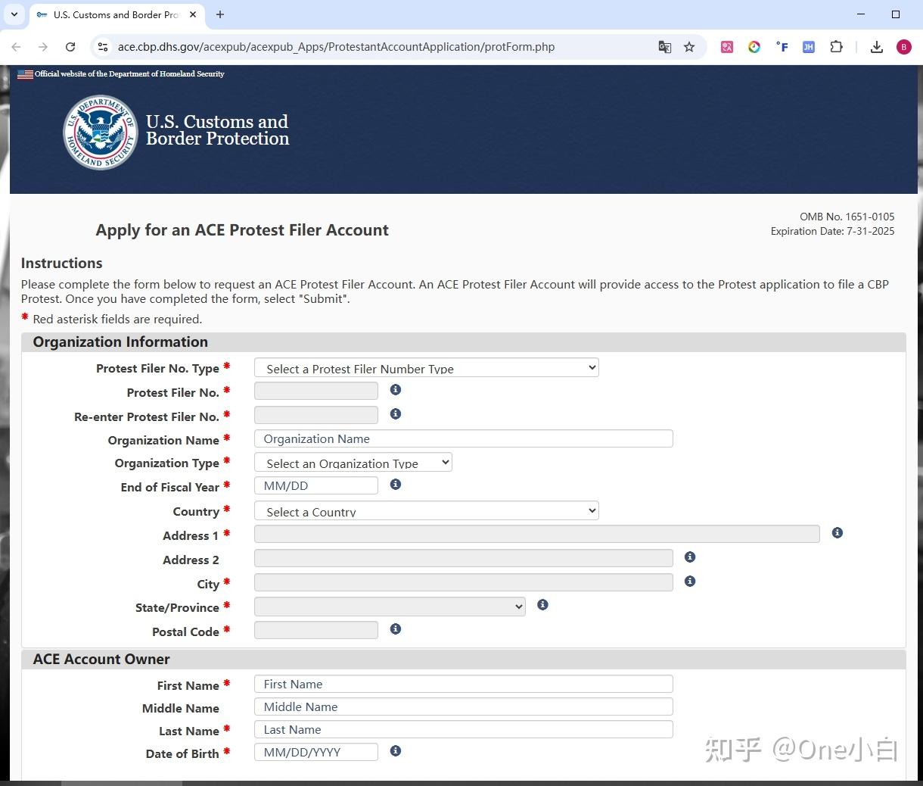Click the blue JH extension icon
The height and width of the screenshot is (786, 923).
coord(809,47)
